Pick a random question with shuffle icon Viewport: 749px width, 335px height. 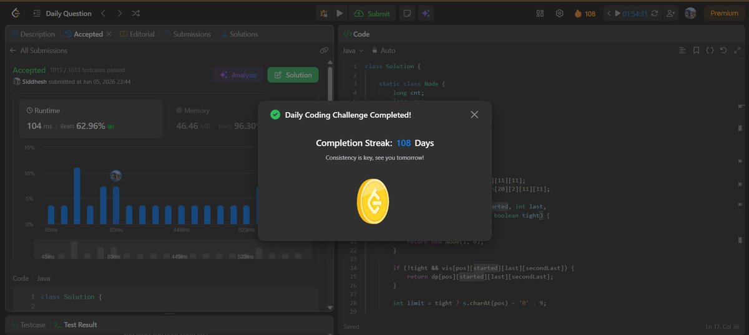[136, 13]
